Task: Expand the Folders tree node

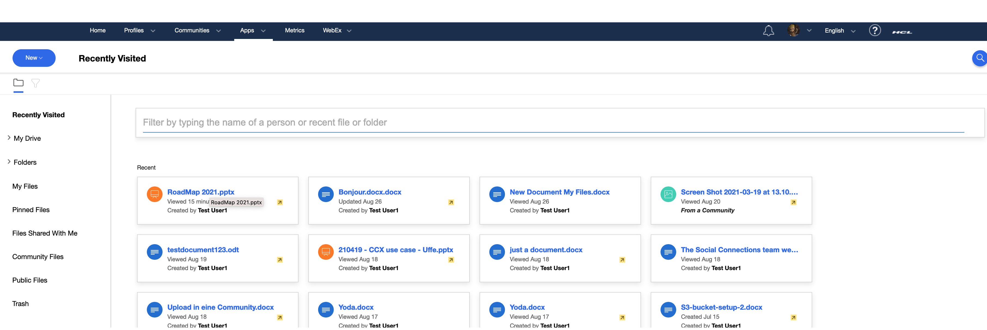Action: pos(9,162)
